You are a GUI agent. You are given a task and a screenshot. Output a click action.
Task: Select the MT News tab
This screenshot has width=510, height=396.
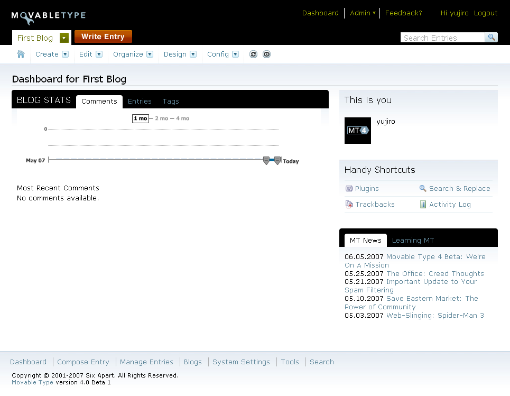click(366, 240)
